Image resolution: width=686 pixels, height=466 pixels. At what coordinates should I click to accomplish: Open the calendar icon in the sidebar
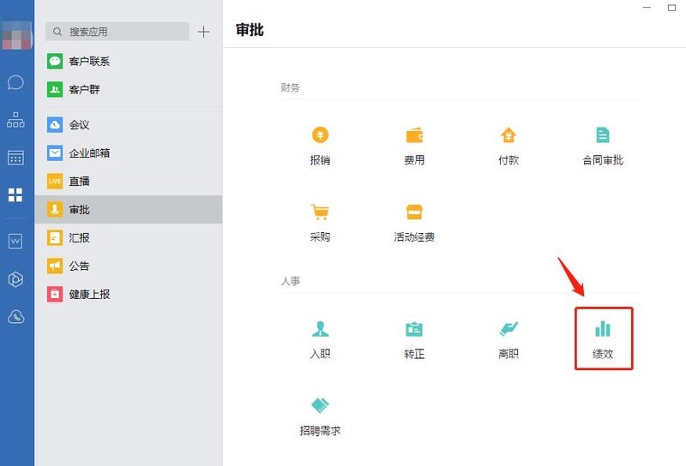coord(15,158)
